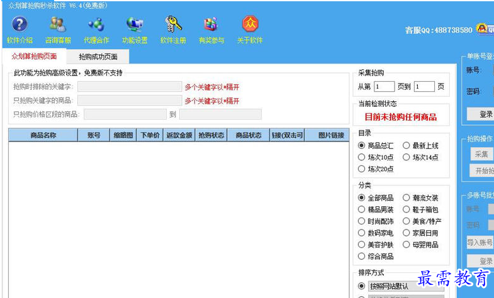This screenshot has width=494, height=298.
Task: Click the 咨询客服 people icon
Action: point(58,25)
